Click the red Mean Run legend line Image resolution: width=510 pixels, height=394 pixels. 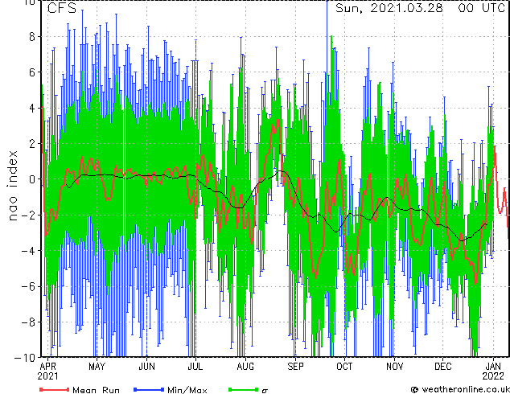55,389
